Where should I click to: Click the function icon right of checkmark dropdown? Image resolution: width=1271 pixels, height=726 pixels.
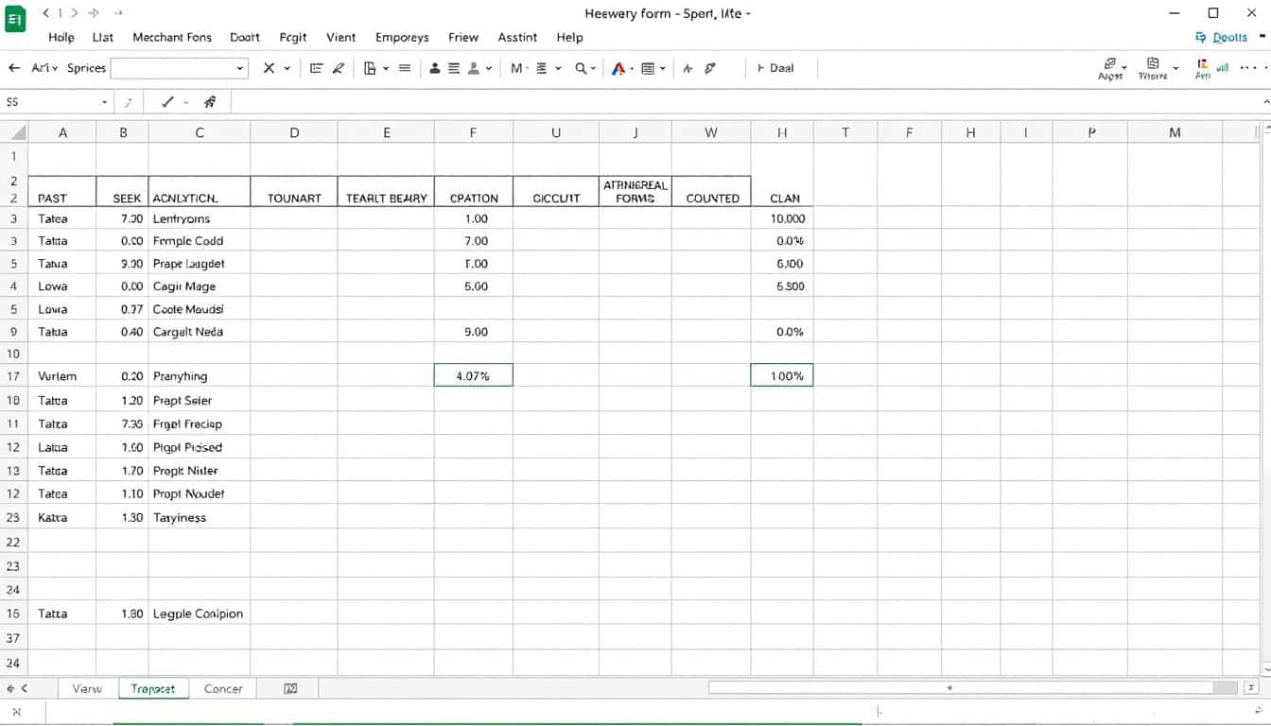(x=210, y=102)
